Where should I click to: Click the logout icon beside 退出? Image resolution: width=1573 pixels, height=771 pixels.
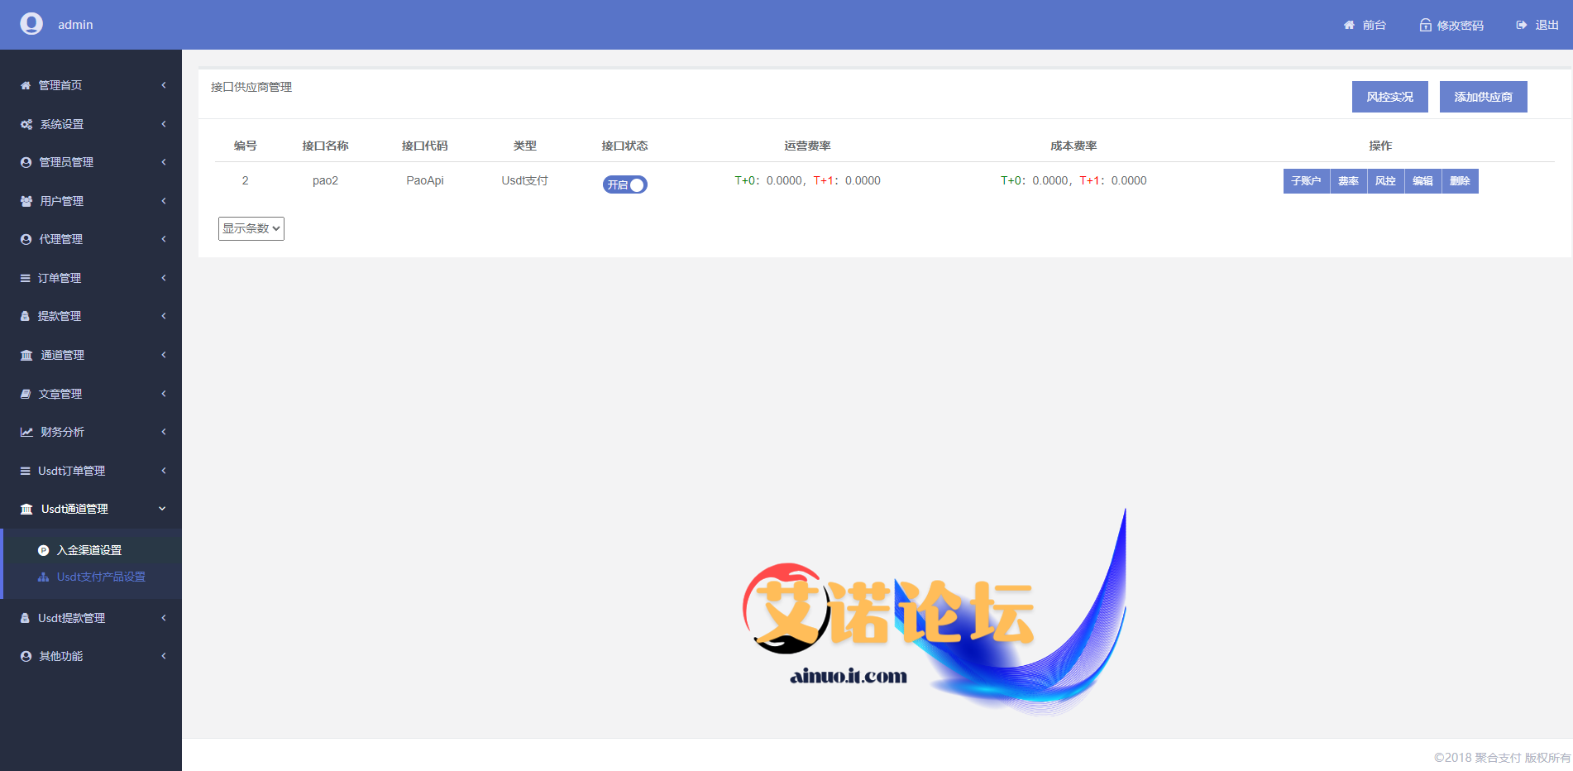coord(1522,25)
